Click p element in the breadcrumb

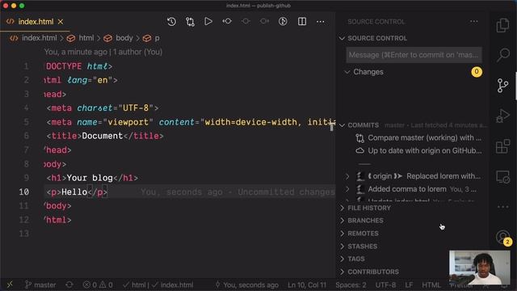[157, 38]
